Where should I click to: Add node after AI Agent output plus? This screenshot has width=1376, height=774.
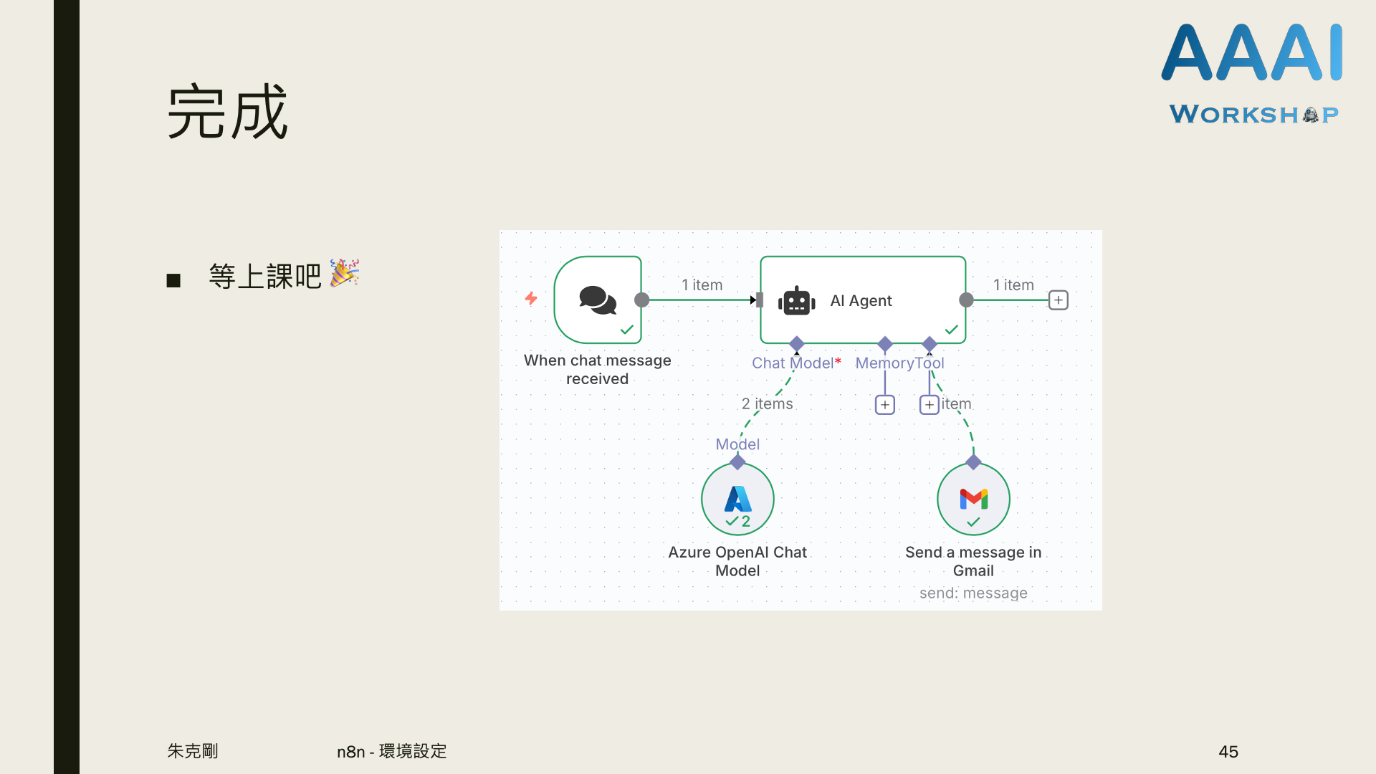point(1058,300)
